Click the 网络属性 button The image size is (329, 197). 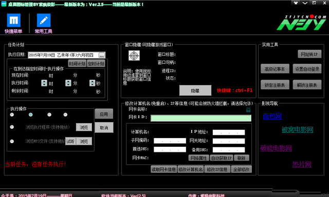[x=199, y=158]
